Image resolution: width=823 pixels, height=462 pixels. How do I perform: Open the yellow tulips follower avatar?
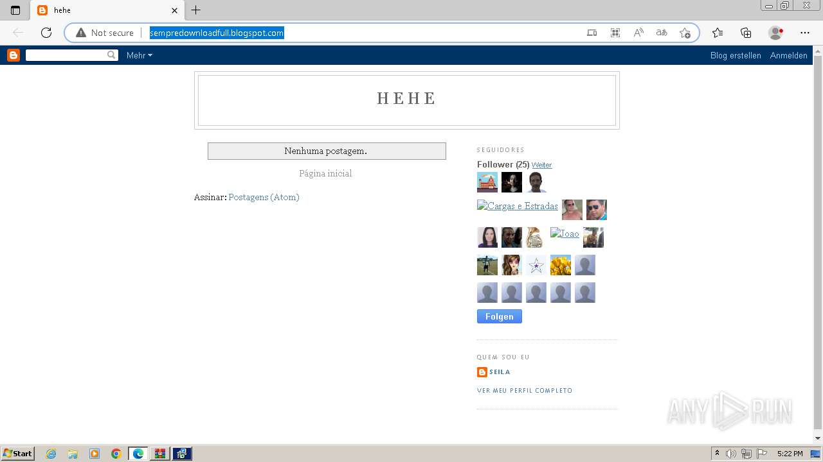click(561, 265)
